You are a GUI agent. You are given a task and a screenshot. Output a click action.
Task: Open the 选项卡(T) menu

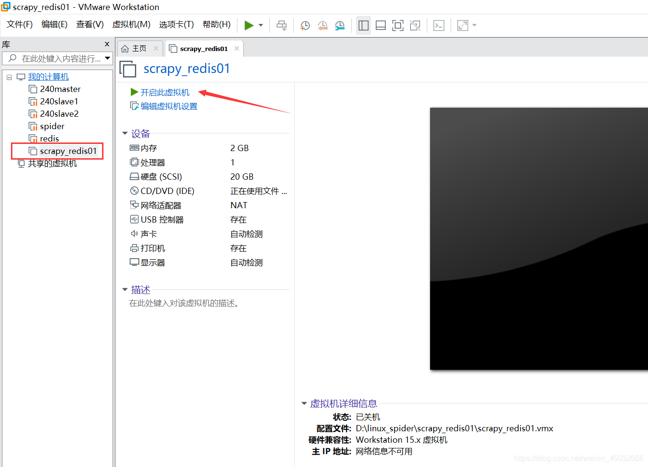pyautogui.click(x=176, y=24)
